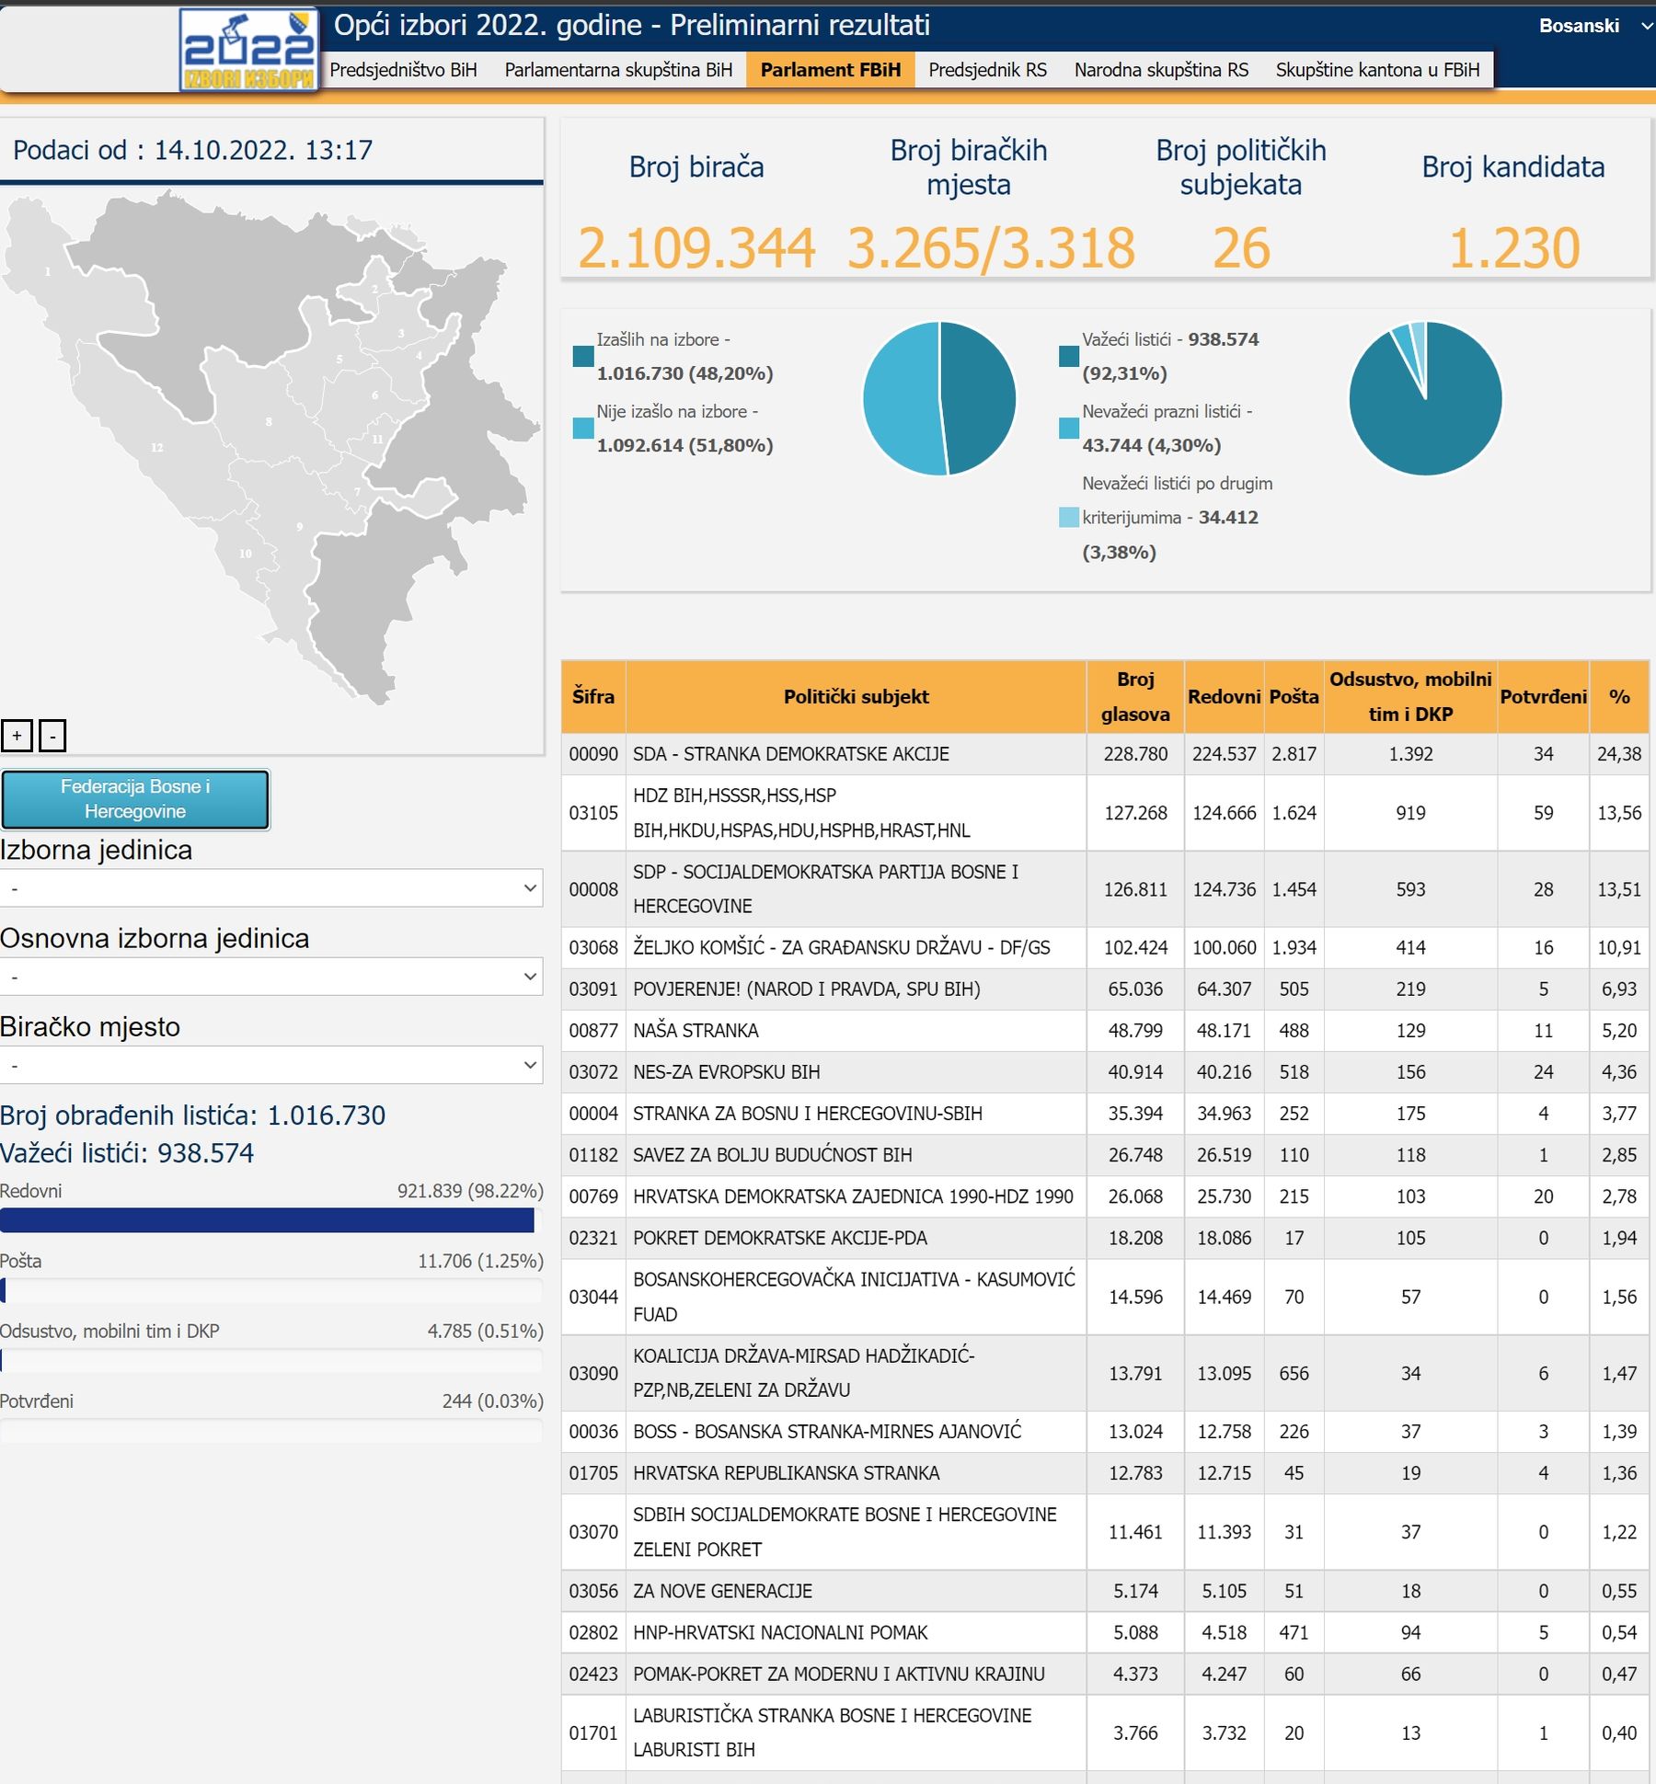Zoom in the map with plus button
The image size is (1656, 1784).
[x=17, y=736]
